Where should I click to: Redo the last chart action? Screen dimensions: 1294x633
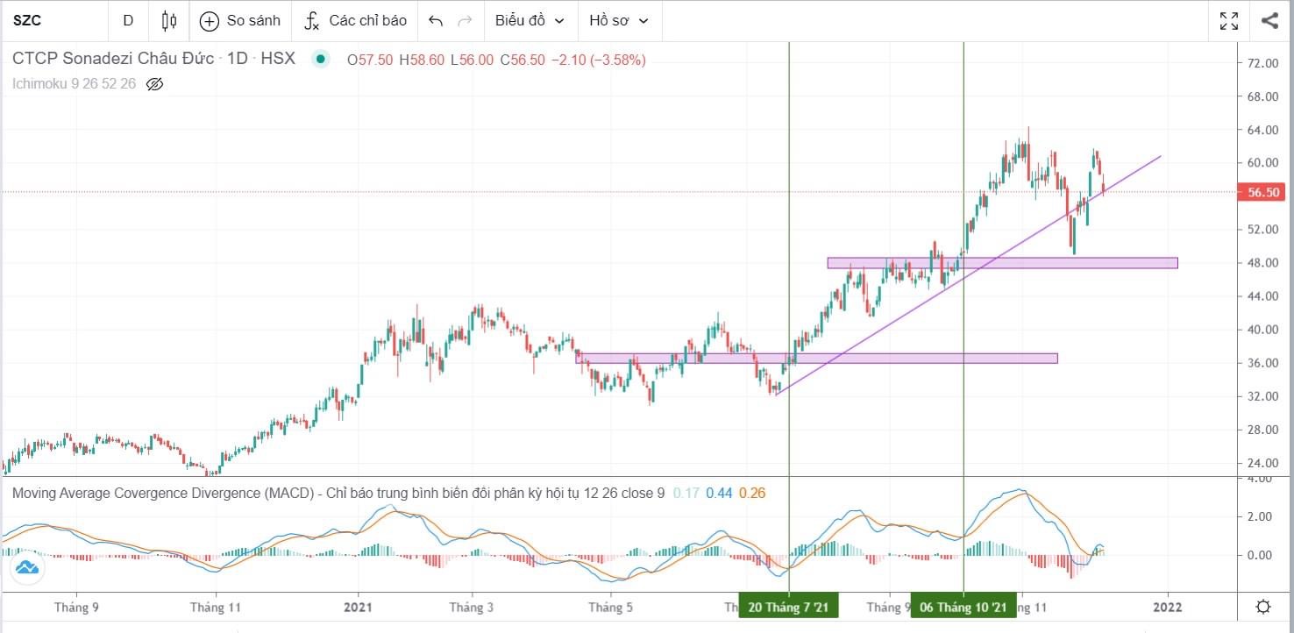(x=466, y=20)
